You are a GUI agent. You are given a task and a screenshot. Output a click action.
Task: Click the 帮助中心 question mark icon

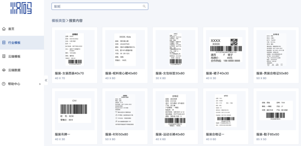coord(4,84)
